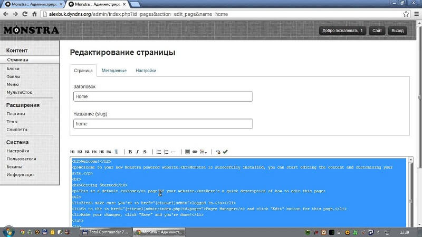Open МультиСток in sidebar
Viewport: 422px width, 237px height.
(19, 92)
